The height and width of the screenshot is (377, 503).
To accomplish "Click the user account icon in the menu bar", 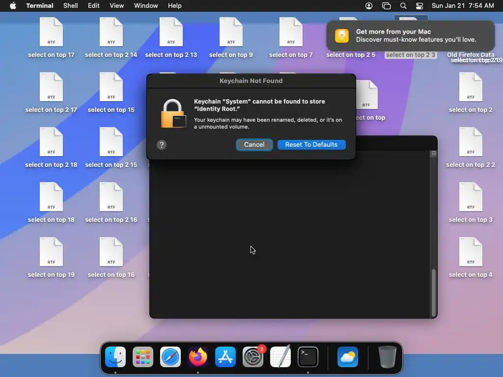I will [369, 6].
